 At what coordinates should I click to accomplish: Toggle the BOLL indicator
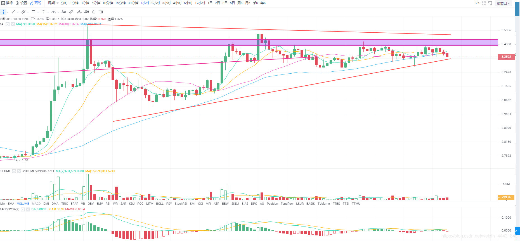click(x=160, y=204)
